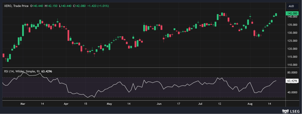Screen dimensions: 302x114
Task: Click the 130.000 price axis label
Action: tap(292, 33)
